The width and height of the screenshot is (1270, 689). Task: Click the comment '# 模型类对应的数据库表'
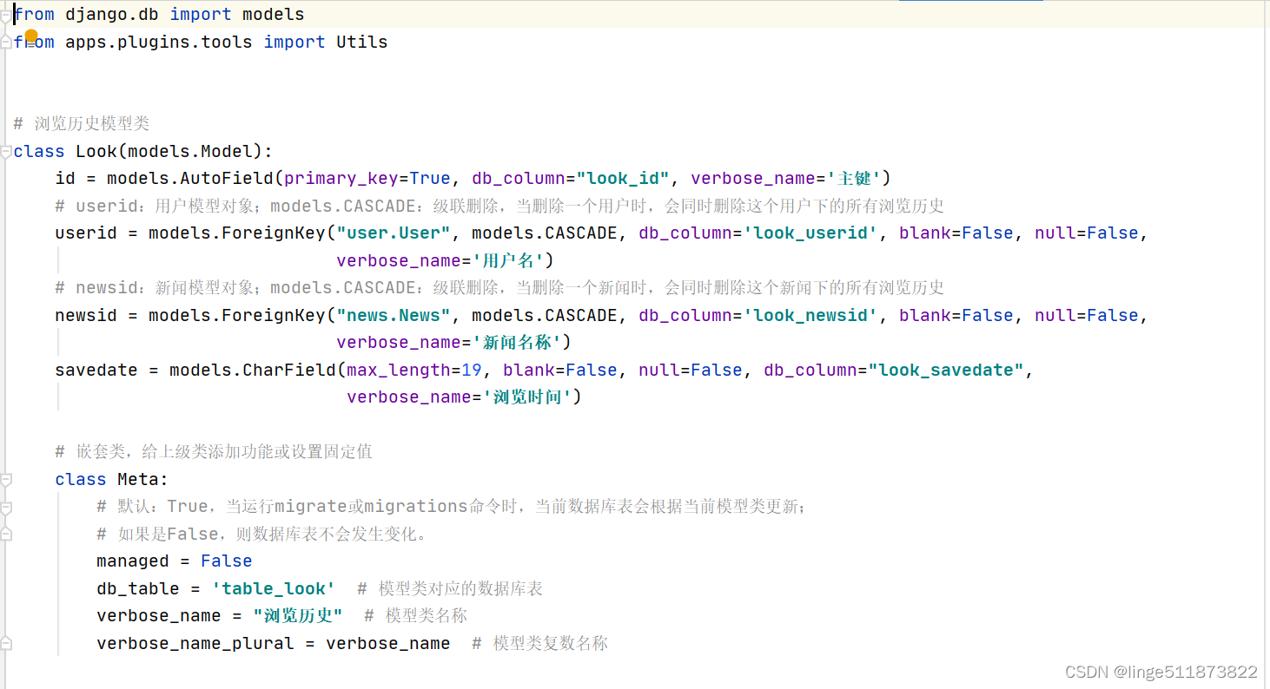(450, 588)
